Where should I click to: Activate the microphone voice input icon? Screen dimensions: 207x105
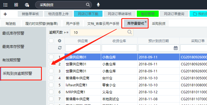(x=98, y=5)
